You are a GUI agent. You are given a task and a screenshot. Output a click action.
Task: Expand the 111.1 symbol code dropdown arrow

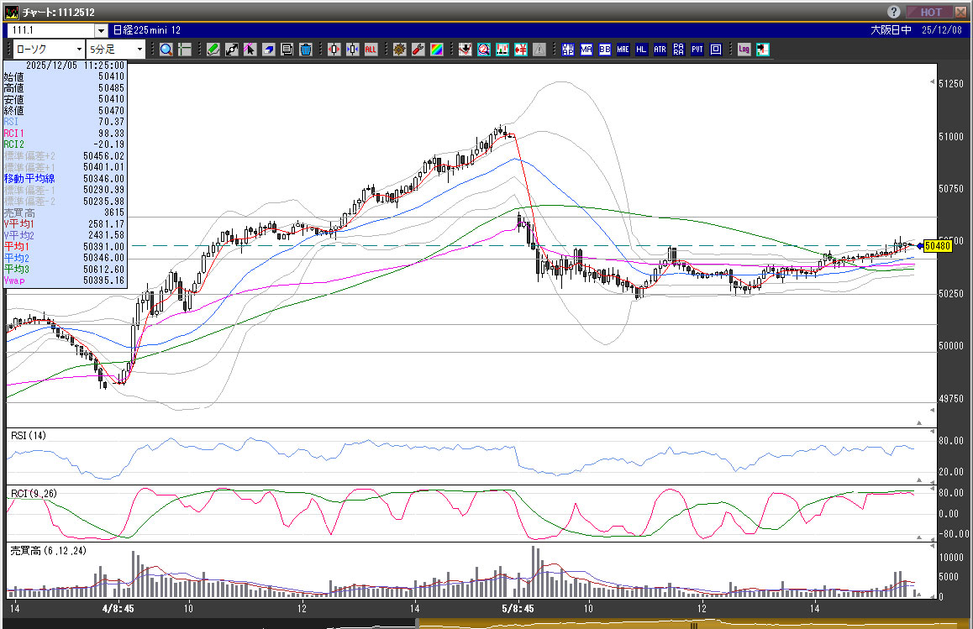[x=102, y=30]
